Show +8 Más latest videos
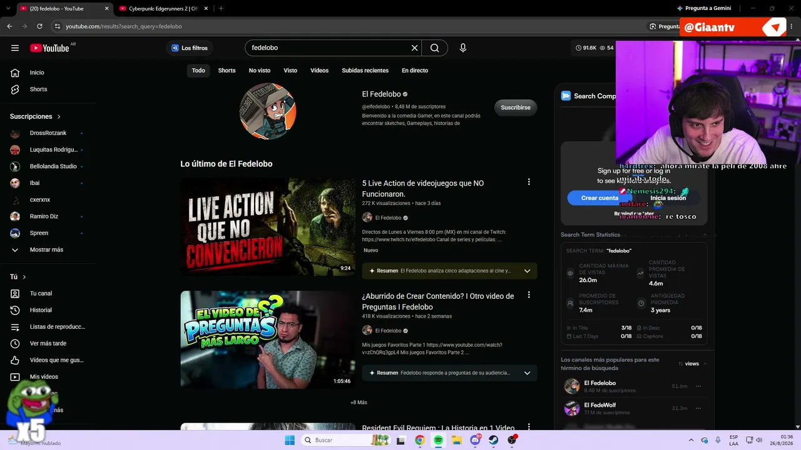The image size is (801, 450). point(359,402)
